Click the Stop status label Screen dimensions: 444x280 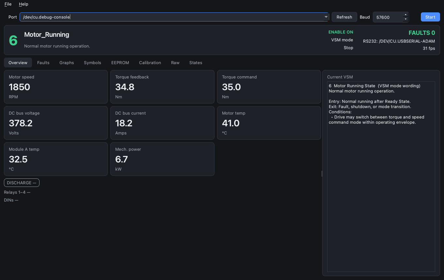(348, 48)
